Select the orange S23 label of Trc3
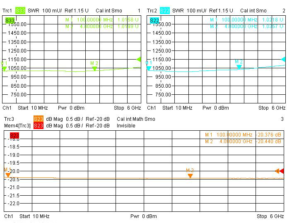The height and width of the screenshot is (223, 287). coord(38,119)
